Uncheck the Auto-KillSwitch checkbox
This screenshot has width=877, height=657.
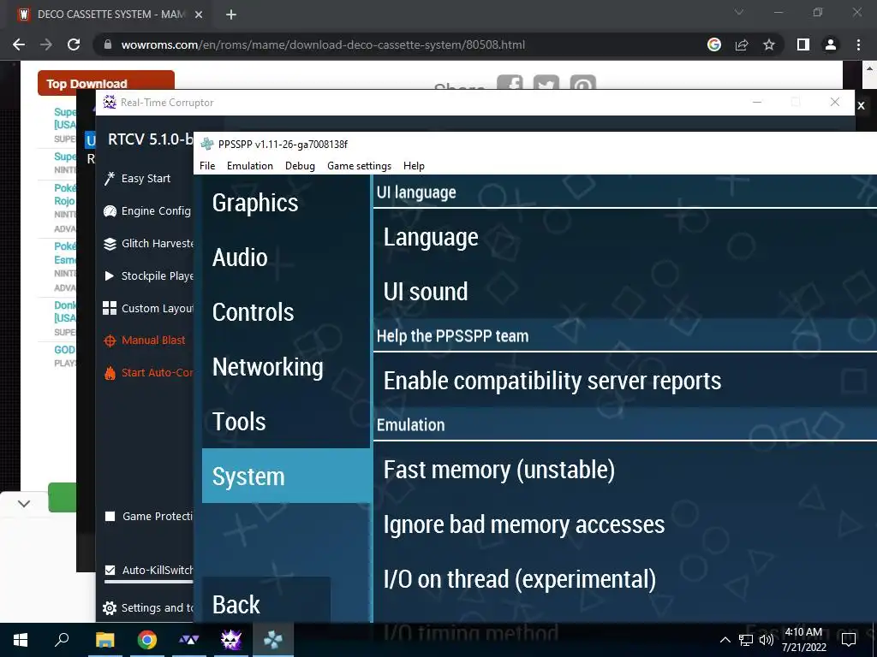tap(110, 570)
